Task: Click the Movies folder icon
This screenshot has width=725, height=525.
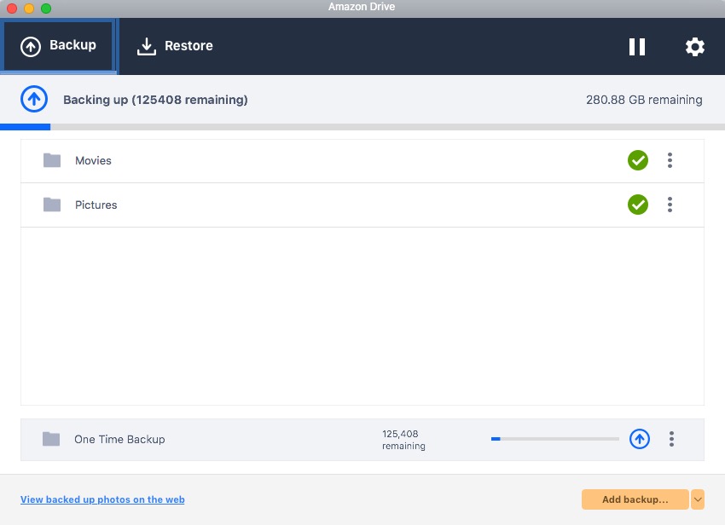Action: [x=52, y=160]
